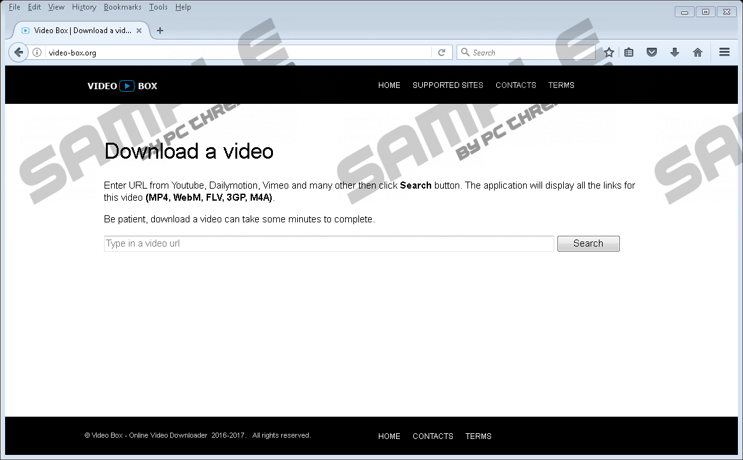Click the TERMS link in footer
This screenshot has width=743, height=460.
click(x=478, y=436)
